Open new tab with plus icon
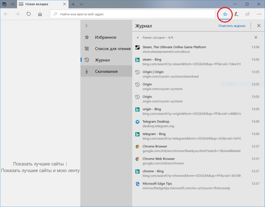Viewport: 265px width, 207px height. coord(73,4)
